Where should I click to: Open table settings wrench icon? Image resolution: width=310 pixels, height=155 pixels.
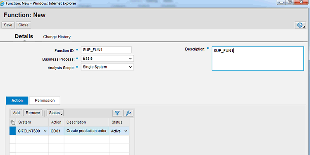click(128, 113)
